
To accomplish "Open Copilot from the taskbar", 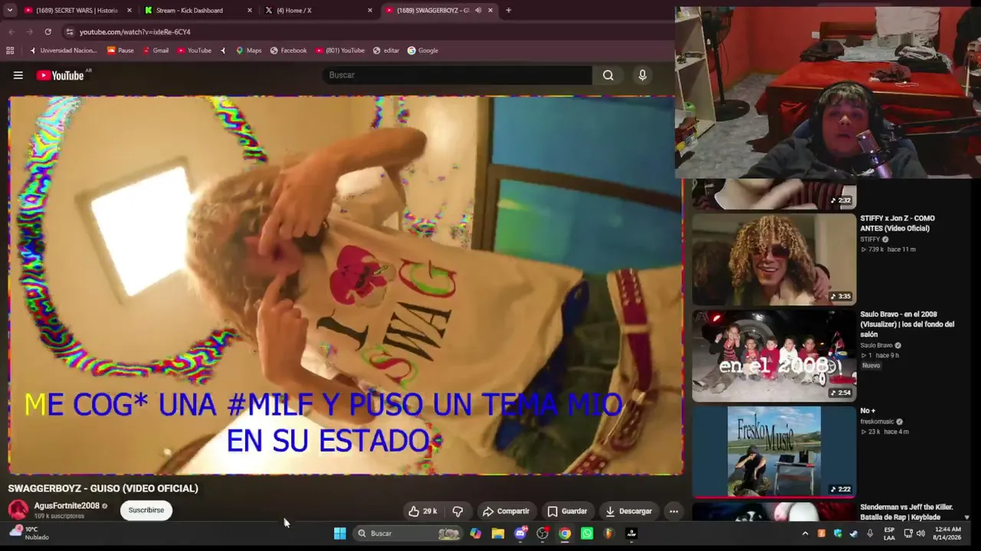I will click(476, 533).
